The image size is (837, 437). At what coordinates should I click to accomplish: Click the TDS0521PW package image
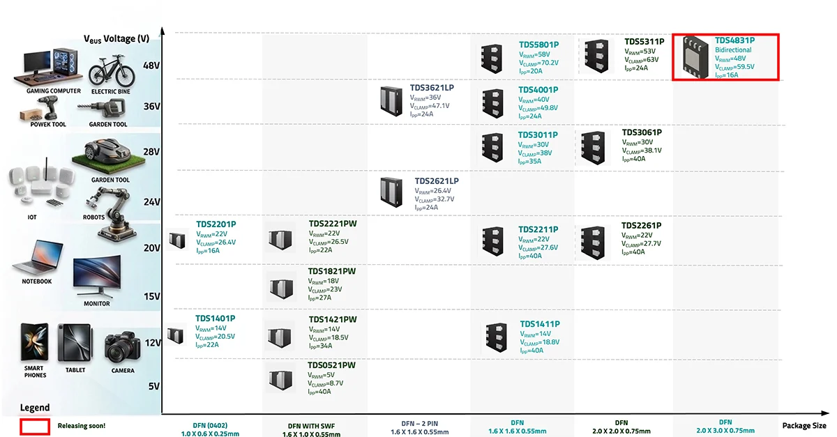(x=282, y=378)
